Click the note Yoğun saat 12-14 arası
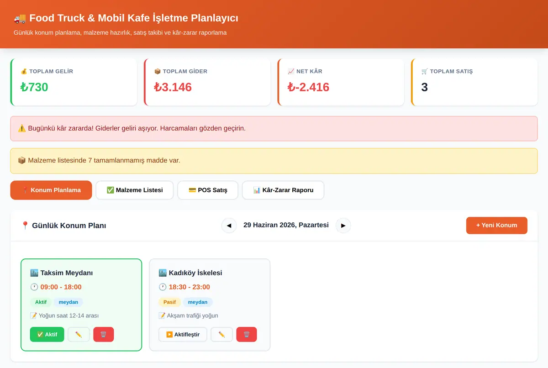 pyautogui.click(x=64, y=315)
